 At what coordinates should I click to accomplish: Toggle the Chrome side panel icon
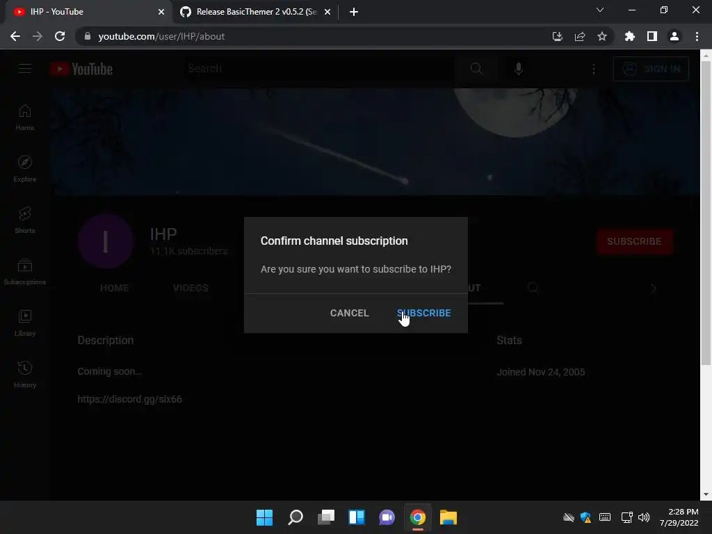coord(652,36)
